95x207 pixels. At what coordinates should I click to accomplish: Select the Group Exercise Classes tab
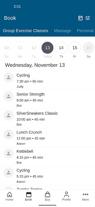coord(25,31)
